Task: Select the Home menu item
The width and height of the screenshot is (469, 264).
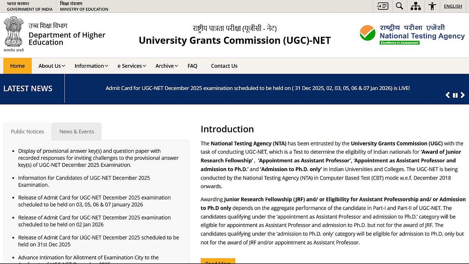Action: pyautogui.click(x=17, y=66)
